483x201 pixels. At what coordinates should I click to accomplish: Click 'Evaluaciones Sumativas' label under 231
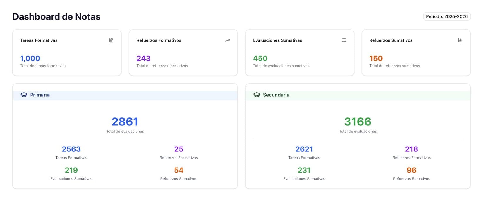[x=304, y=179]
